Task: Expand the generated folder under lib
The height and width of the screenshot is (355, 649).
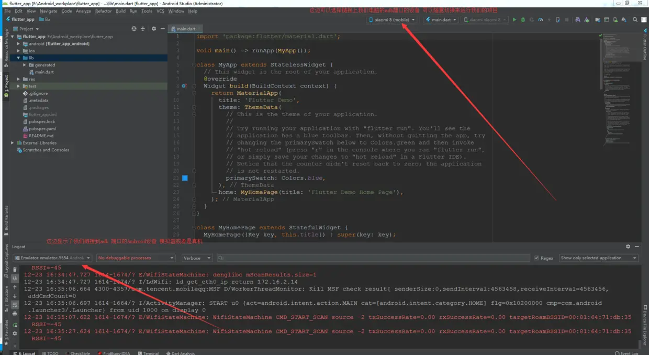Action: [25, 65]
